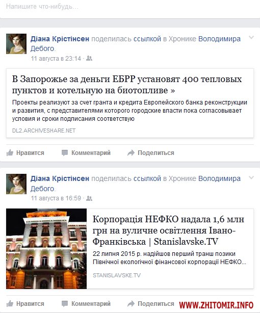Click the thumbs-up icon on first post
The width and height of the screenshot is (260, 313).
point(10,153)
